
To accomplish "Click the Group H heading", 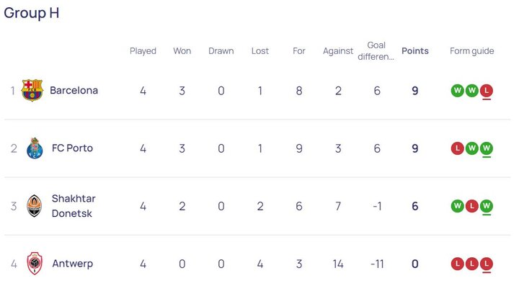I will tap(32, 13).
